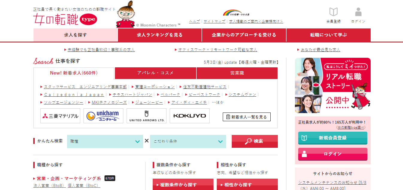
Task: Open the 営業・企画・マーケティング系 category
Action: 69,178
